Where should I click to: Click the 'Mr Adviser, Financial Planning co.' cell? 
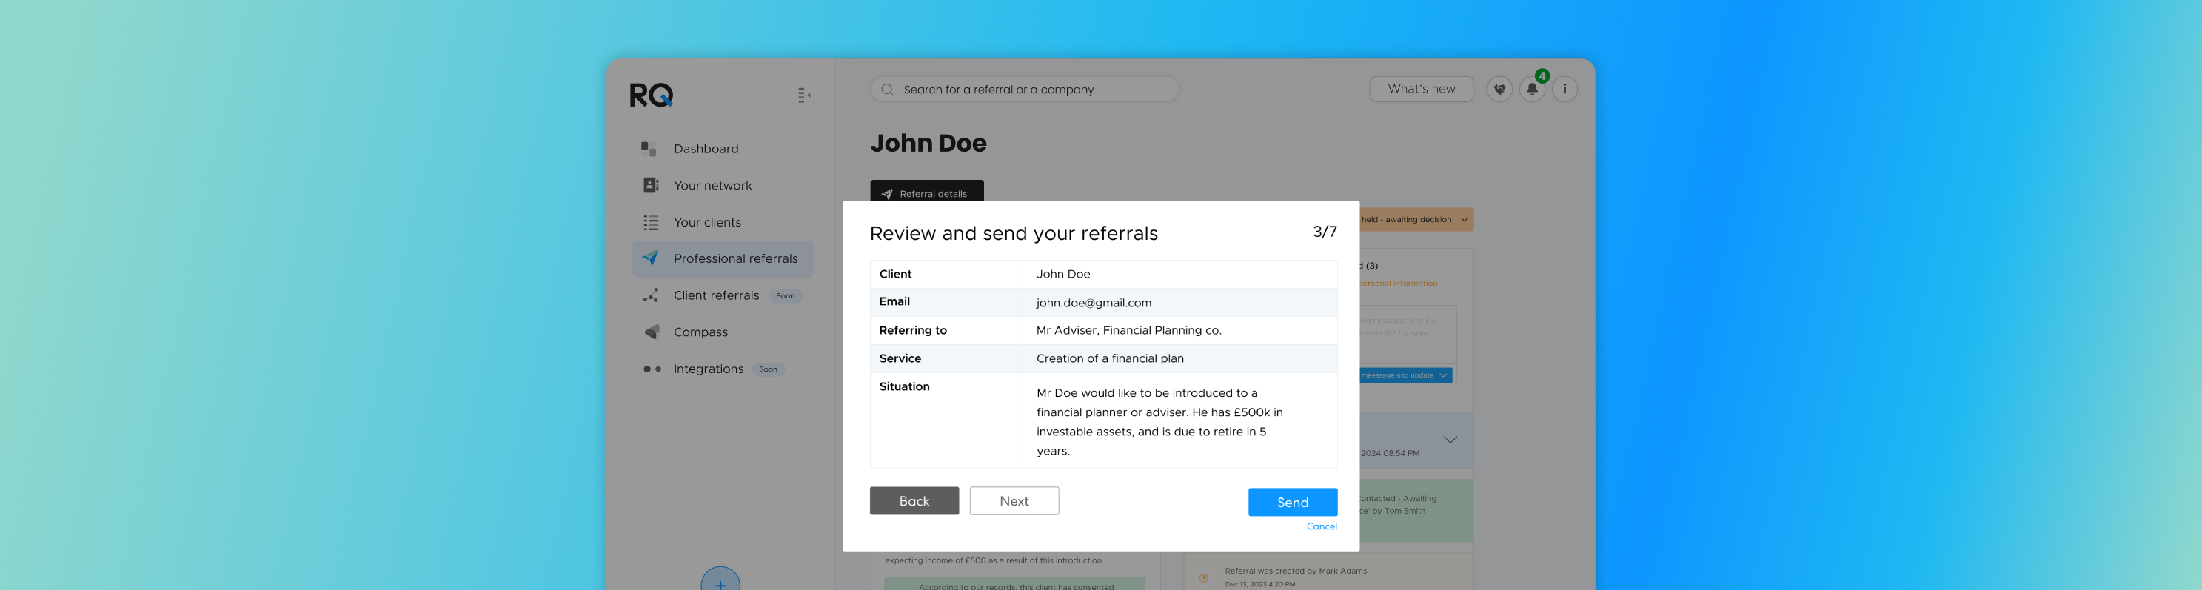point(1178,331)
